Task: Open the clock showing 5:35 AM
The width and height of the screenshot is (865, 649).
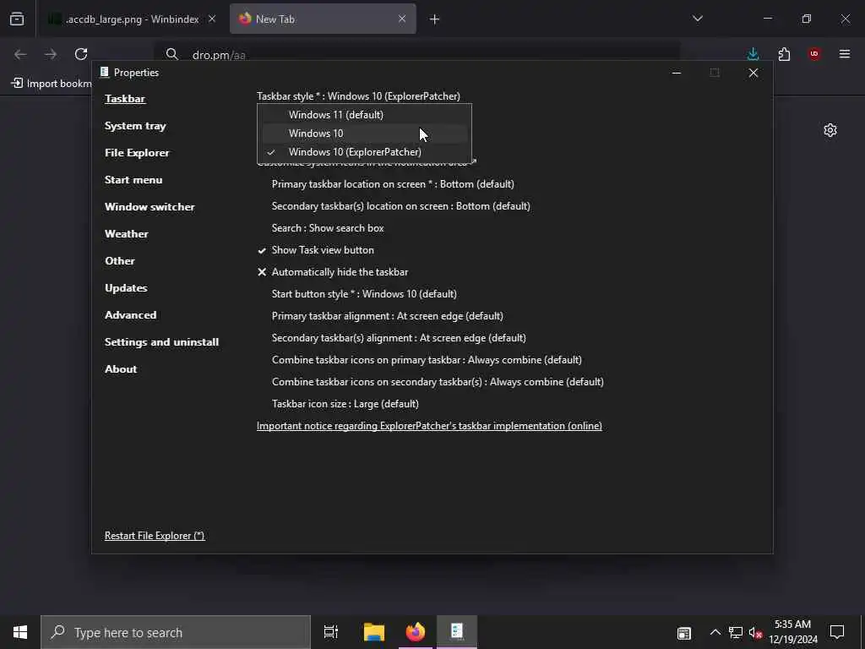Action: click(793, 632)
